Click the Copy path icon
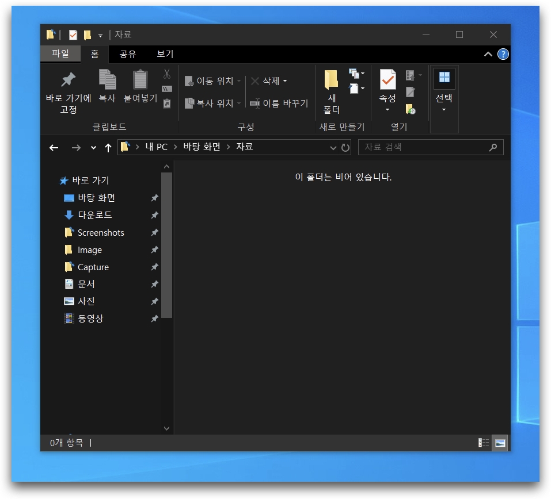551x499 pixels. [167, 89]
